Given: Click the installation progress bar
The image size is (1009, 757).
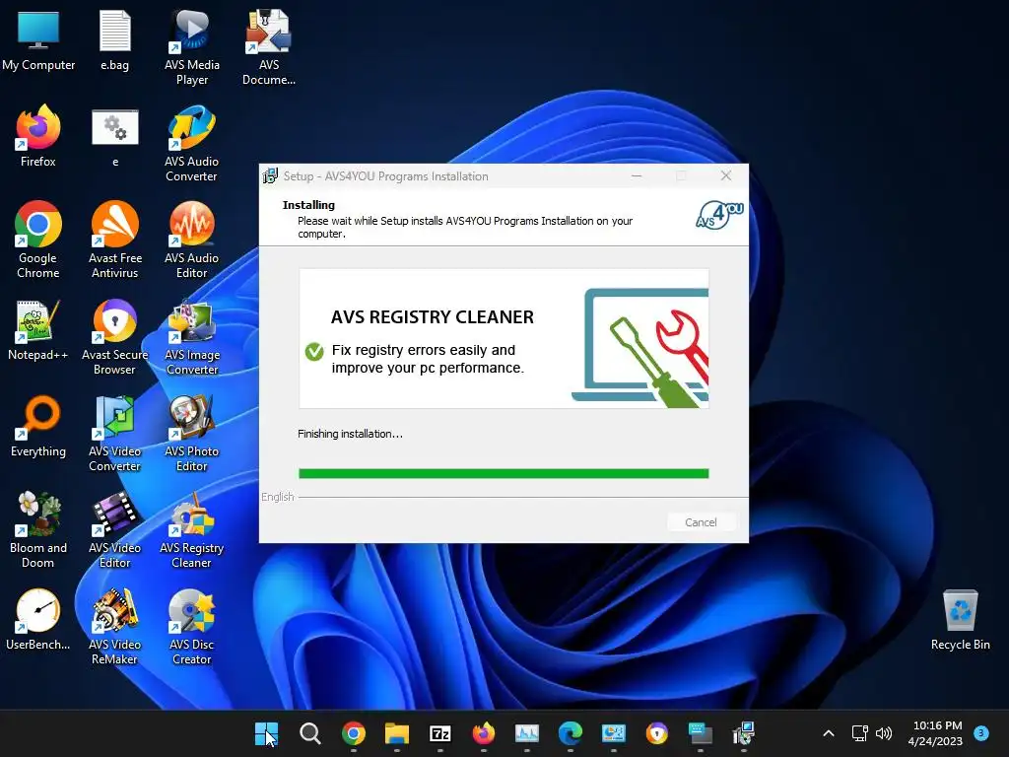Looking at the screenshot, I should point(504,474).
